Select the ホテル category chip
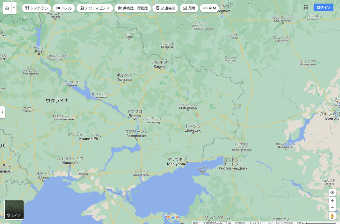This screenshot has height=224, width=340. coord(64,8)
